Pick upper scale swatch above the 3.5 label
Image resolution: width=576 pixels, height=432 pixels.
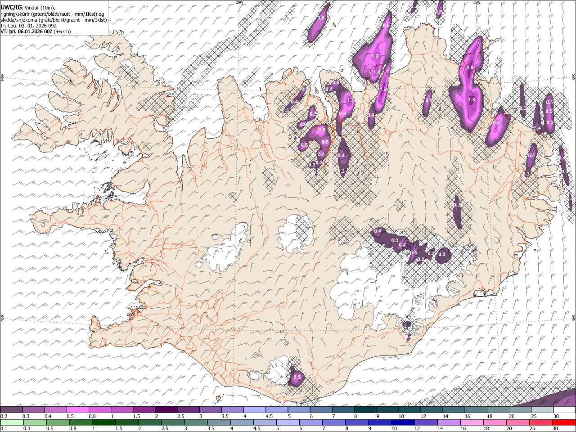(233, 410)
